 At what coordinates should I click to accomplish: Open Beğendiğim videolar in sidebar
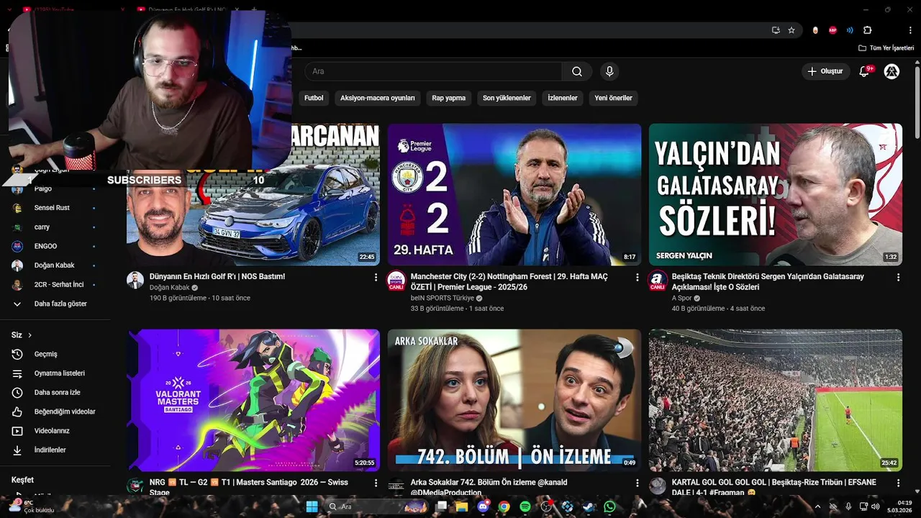pos(55,412)
